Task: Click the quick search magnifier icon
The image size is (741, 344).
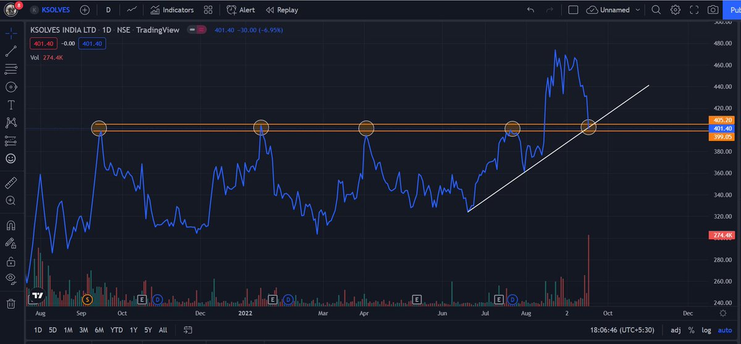Action: 656,10
